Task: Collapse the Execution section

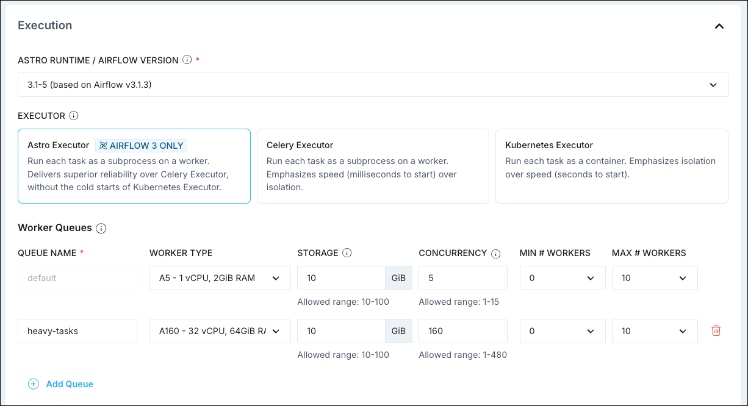Action: click(x=719, y=26)
